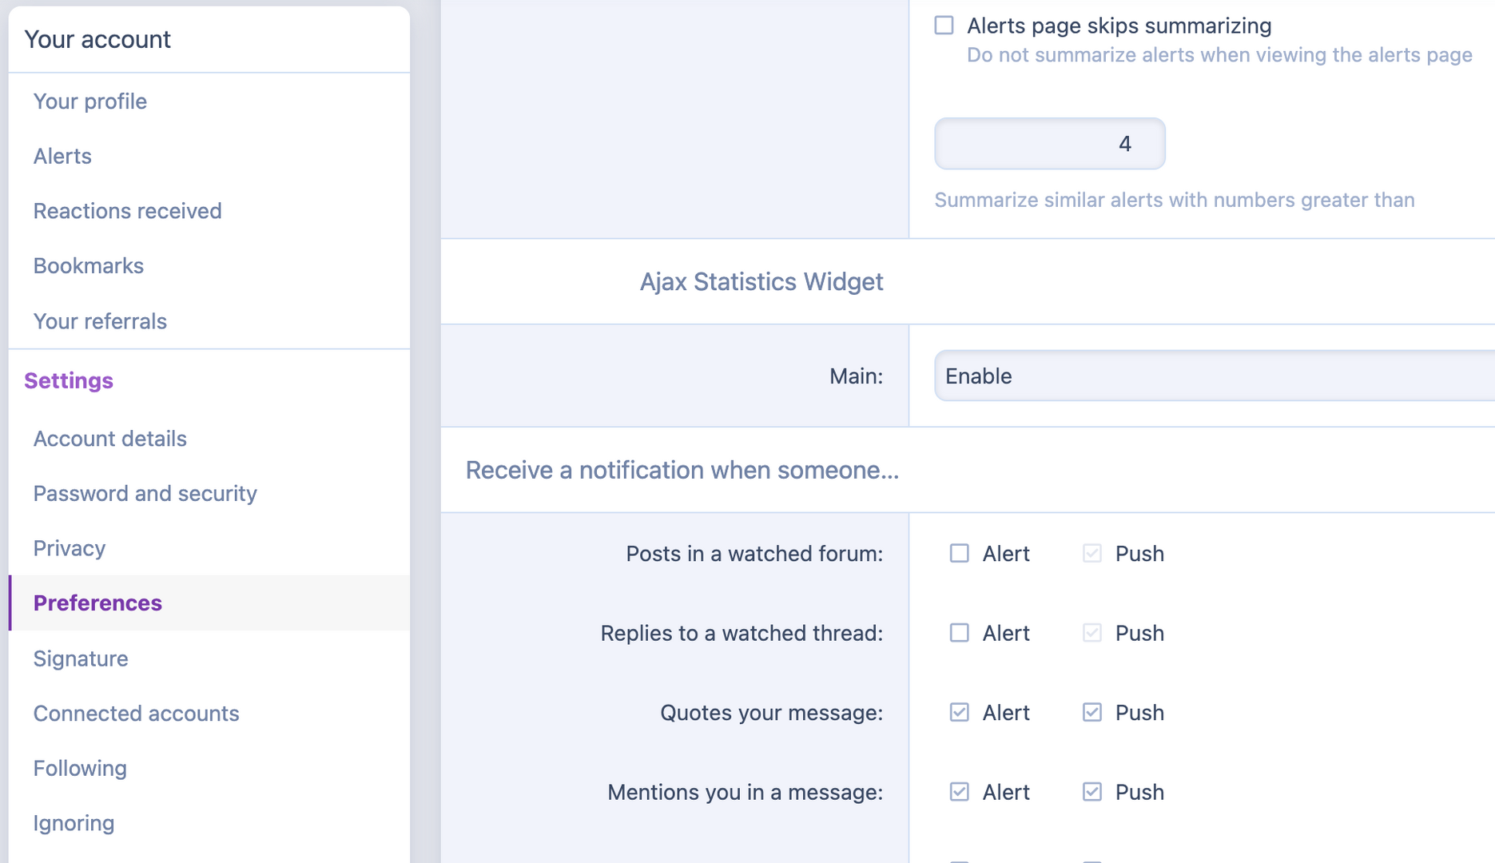This screenshot has width=1495, height=863.
Task: Click the Ajax Statistics Widget heading
Action: point(761,281)
